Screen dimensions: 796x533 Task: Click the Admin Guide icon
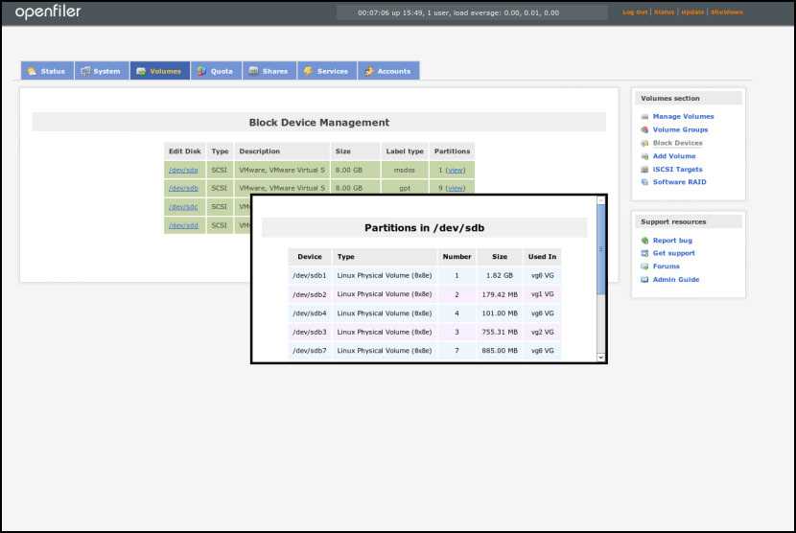644,280
